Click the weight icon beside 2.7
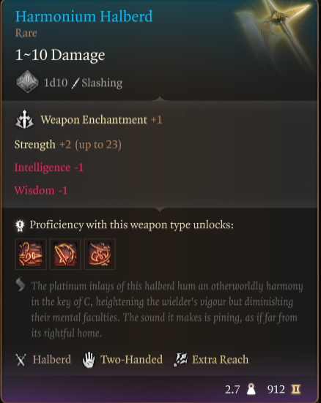This screenshot has width=321, height=403. point(251,389)
